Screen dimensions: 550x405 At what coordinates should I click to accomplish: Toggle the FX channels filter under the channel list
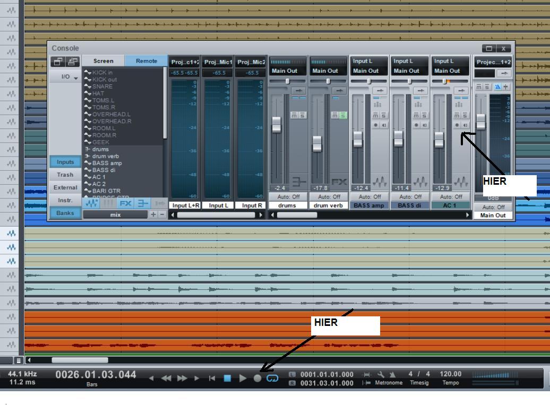125,203
